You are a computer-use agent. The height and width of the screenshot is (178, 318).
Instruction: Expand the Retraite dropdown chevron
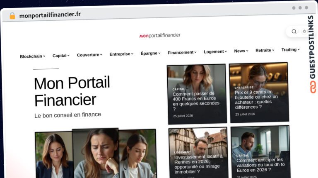pyautogui.click(x=273, y=50)
